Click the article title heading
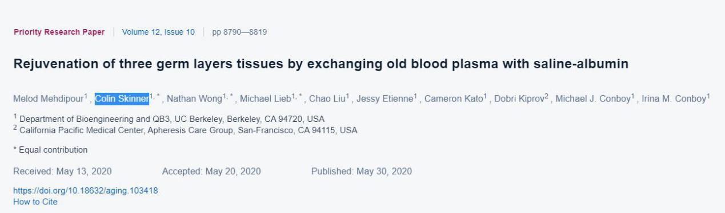This screenshot has height=213, width=725. 321,64
